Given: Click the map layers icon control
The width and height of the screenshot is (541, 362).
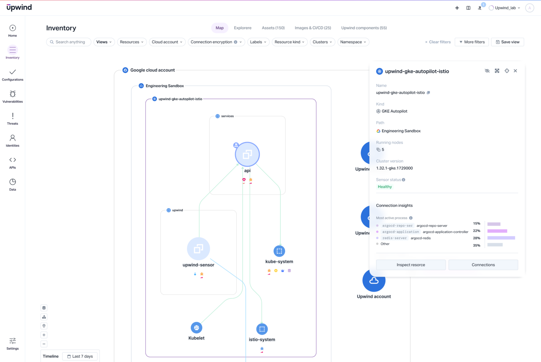Looking at the screenshot, I should [44, 308].
